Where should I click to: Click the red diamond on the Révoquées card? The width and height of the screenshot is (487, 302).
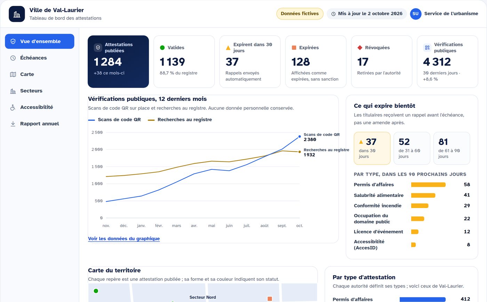(360, 48)
